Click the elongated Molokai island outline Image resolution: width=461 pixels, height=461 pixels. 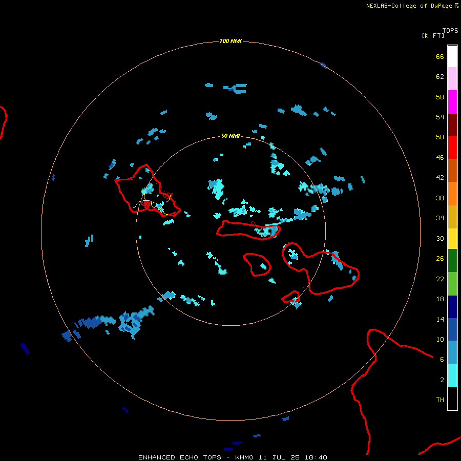(x=249, y=230)
